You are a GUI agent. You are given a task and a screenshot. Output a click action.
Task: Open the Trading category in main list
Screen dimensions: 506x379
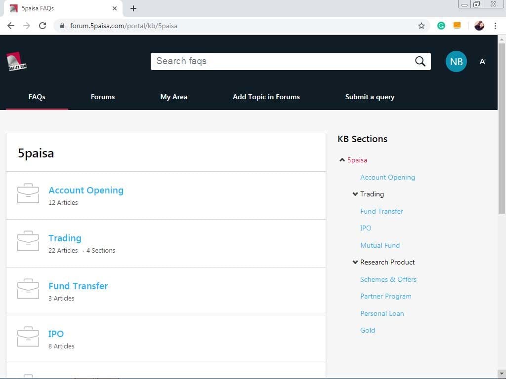point(65,238)
